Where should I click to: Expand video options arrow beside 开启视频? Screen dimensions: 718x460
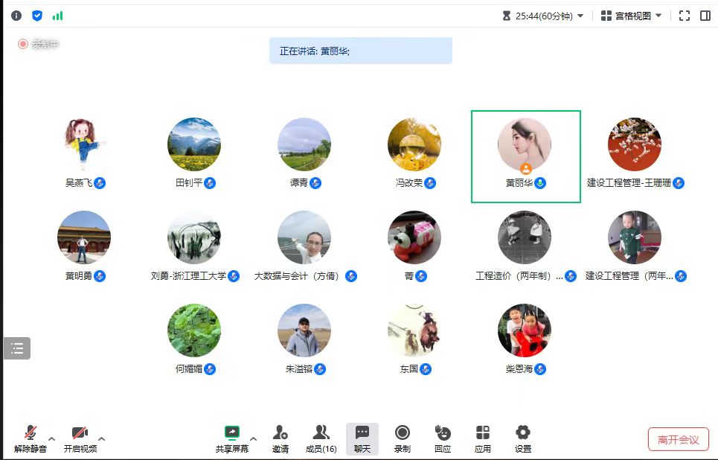coord(102,438)
